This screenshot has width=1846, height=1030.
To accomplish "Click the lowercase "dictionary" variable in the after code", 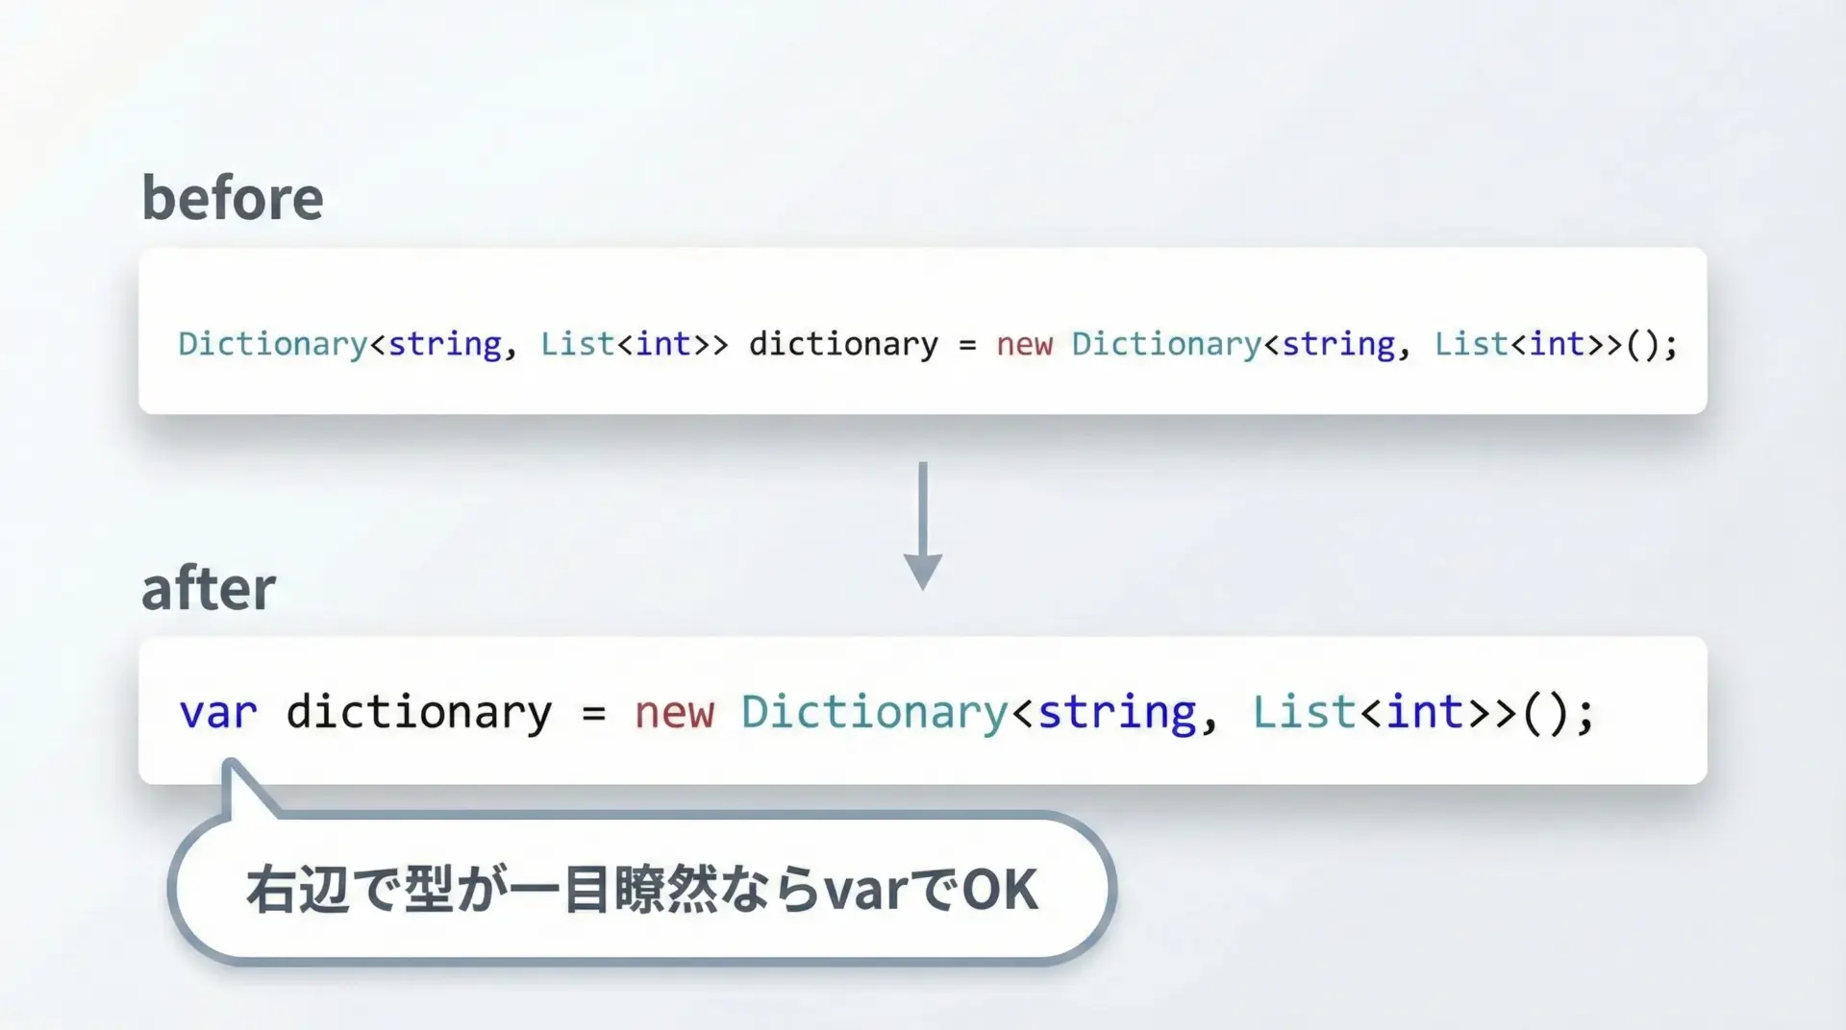I will [419, 713].
